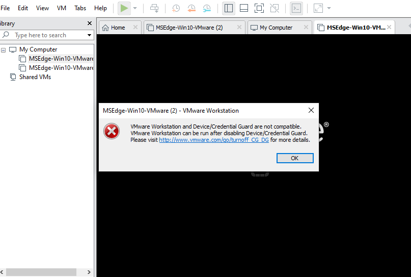Open the VM menu
This screenshot has width=411, height=277.
coord(62,8)
